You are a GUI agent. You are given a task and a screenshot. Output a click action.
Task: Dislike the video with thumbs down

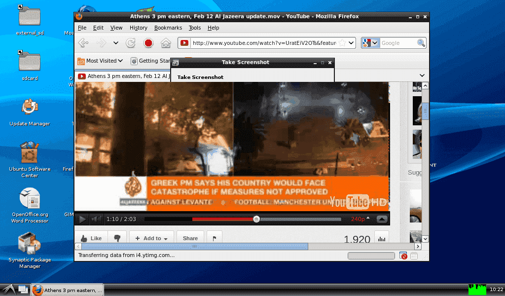pyautogui.click(x=117, y=238)
